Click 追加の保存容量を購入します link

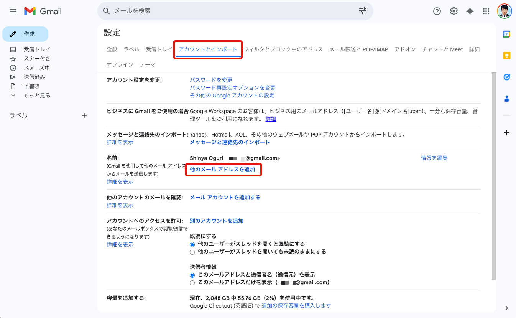pyautogui.click(x=296, y=306)
